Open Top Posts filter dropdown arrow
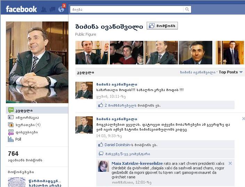This screenshot has width=245, height=187. [x=241, y=72]
